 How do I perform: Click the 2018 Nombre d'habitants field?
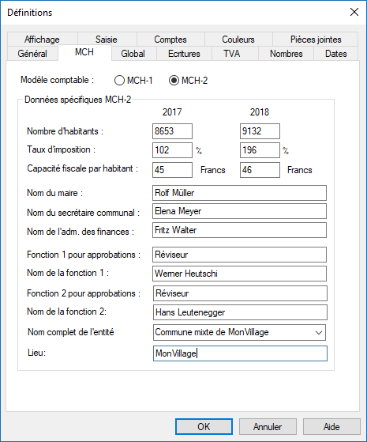[x=260, y=131]
